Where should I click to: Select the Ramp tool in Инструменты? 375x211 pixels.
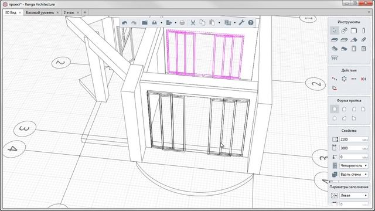[x=344, y=49]
